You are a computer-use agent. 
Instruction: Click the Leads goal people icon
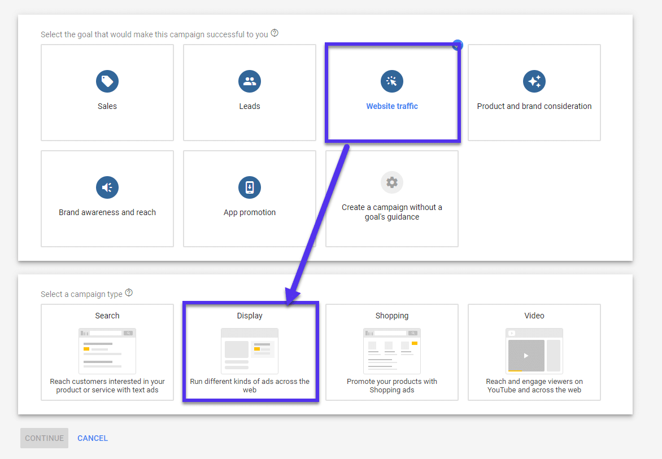coord(249,81)
